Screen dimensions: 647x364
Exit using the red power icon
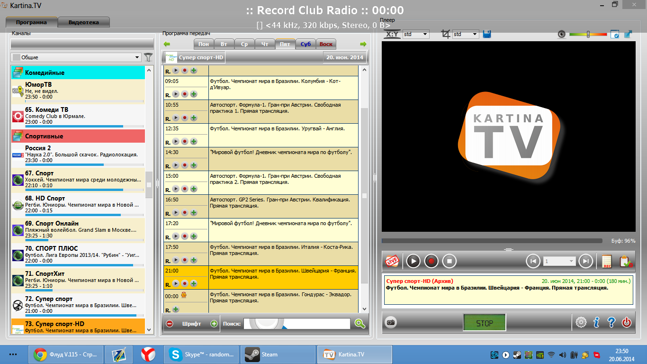pyautogui.click(x=627, y=322)
